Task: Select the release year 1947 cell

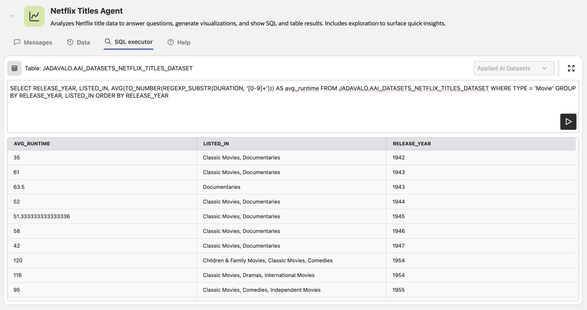Action: pos(481,246)
